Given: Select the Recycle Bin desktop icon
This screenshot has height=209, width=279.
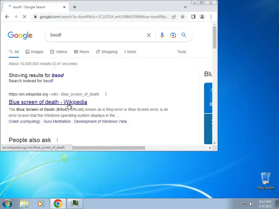Looking at the screenshot, I should coord(265,181).
